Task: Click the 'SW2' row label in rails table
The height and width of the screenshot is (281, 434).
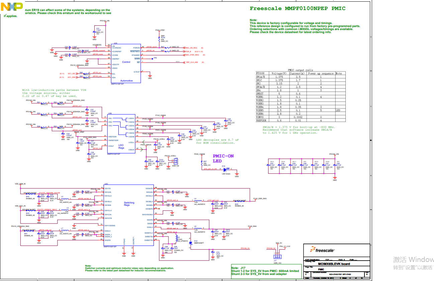Action: [x=258, y=84]
